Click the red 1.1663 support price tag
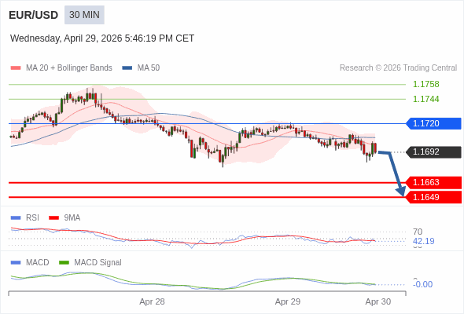Viewport: 464px width, 314px height. click(433, 183)
